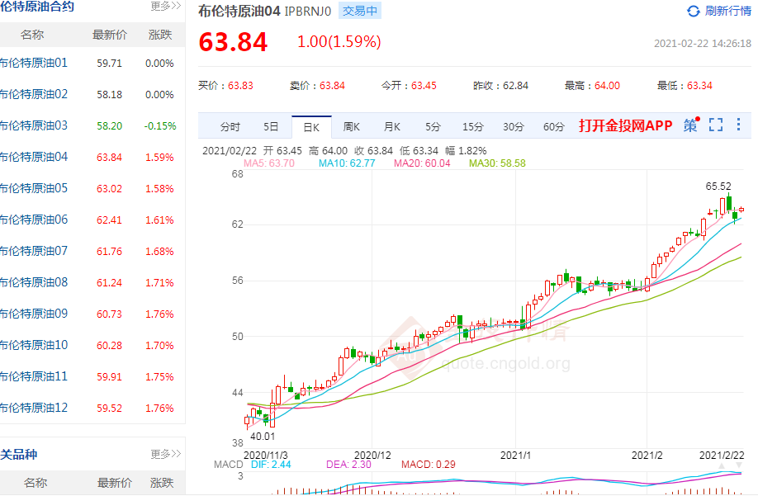758x496 pixels.
Task: Select the 日K chart tab
Action: (x=311, y=127)
